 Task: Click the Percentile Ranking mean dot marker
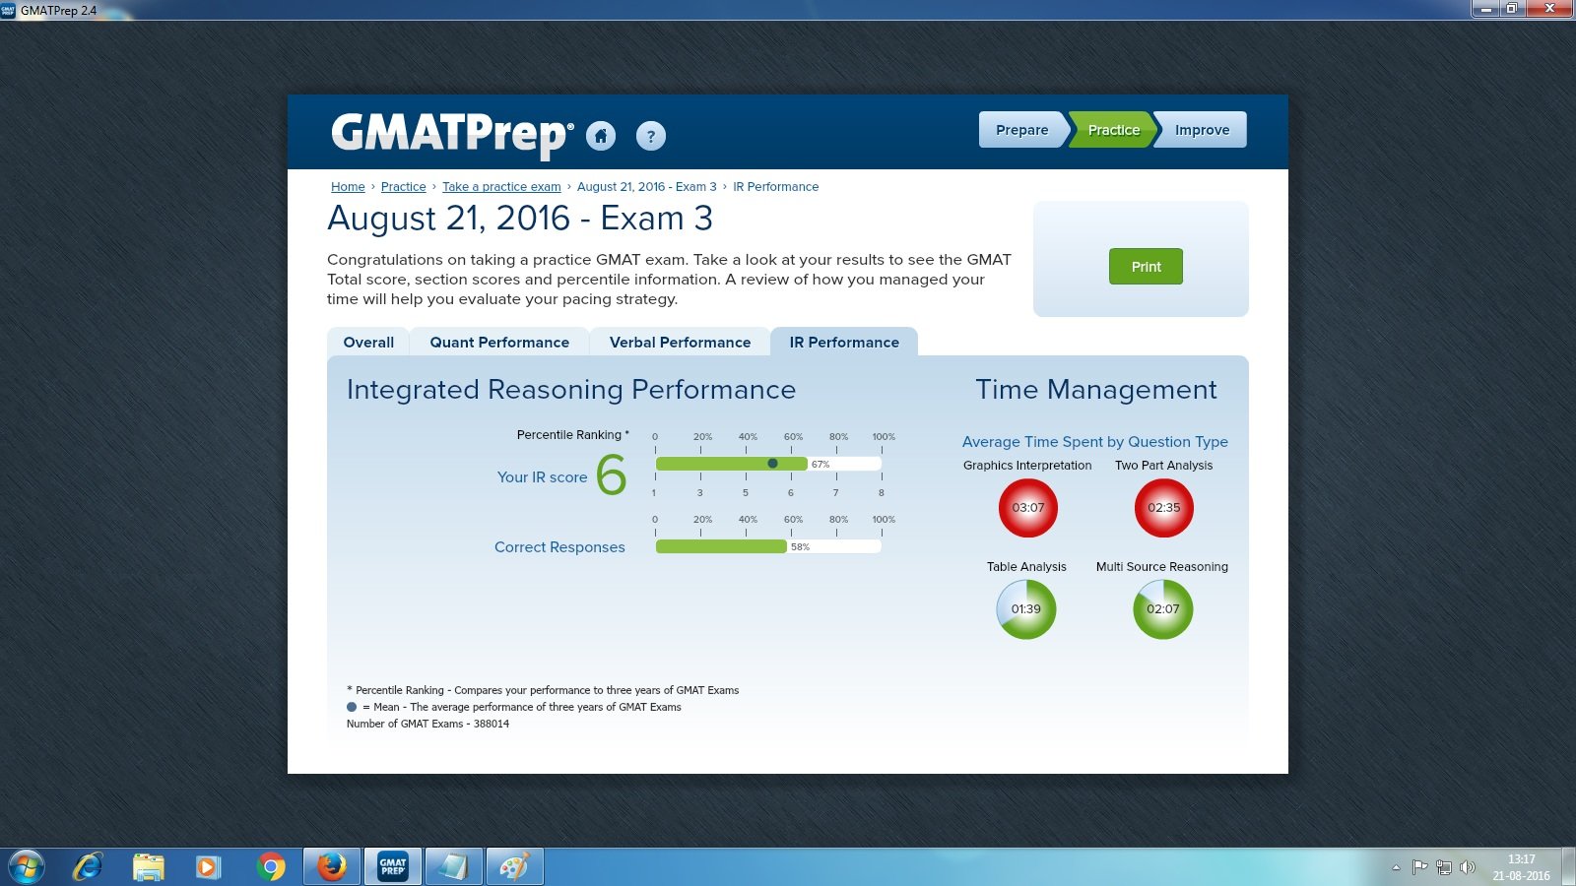pos(773,463)
